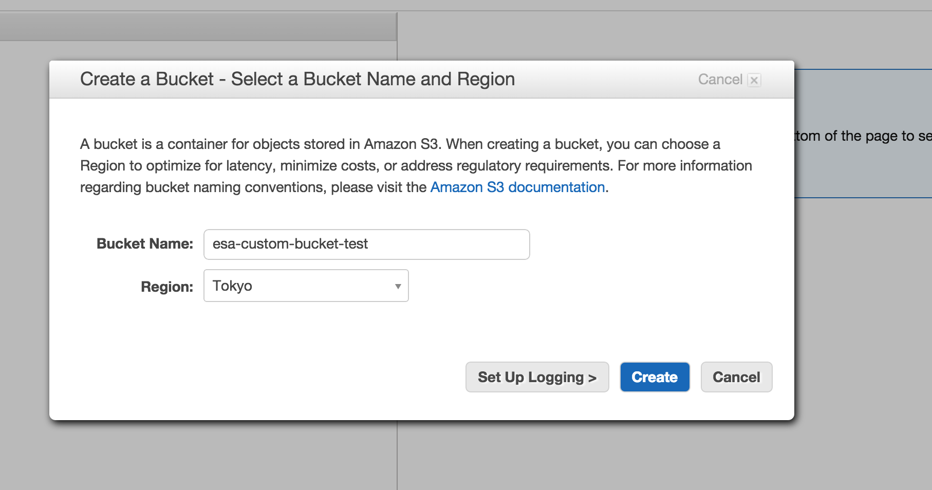The height and width of the screenshot is (490, 932).
Task: Click the esa-custom-bucket-test text
Action: [x=290, y=244]
